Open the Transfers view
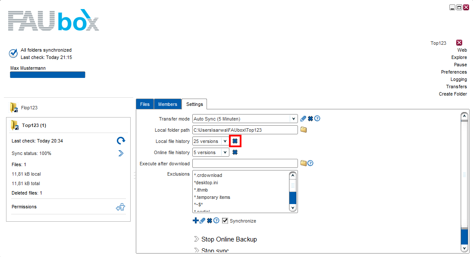This screenshot has width=473, height=257. tap(457, 87)
